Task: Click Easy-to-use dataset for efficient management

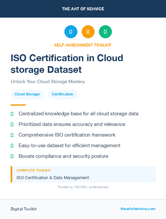Action: pos(69,146)
